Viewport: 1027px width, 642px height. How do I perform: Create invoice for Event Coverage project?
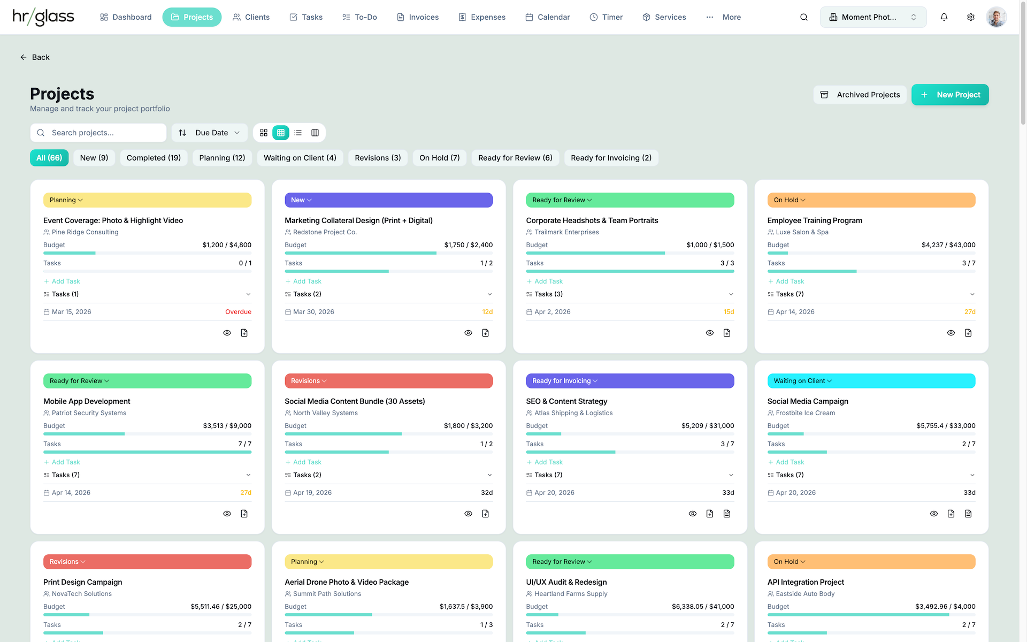pos(244,333)
